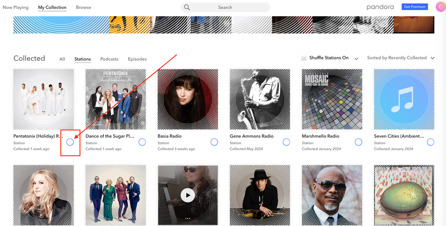Open the three-dots menu on piano station
Image resolution: width=446 pixels, height=226 pixels.
tap(188, 218)
